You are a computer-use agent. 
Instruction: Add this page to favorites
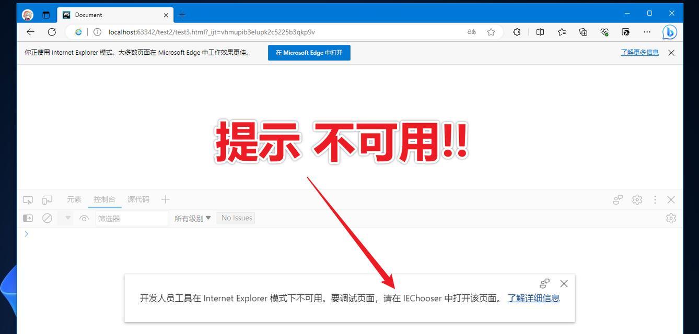(x=491, y=32)
